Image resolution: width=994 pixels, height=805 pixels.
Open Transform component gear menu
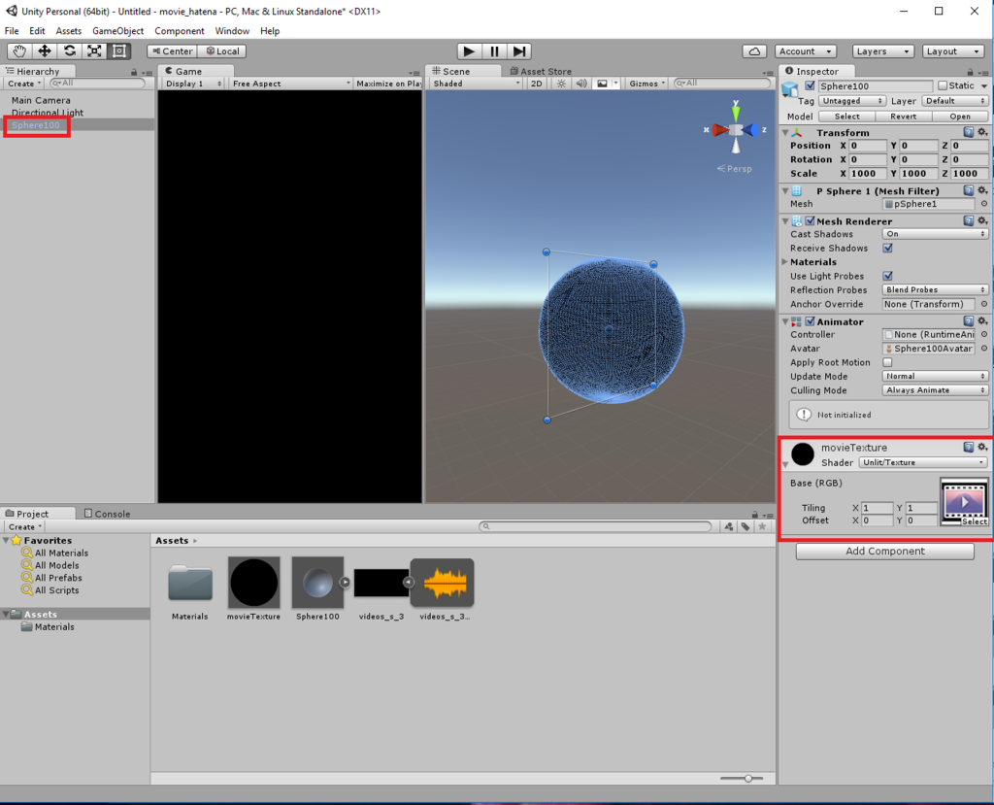click(x=982, y=132)
